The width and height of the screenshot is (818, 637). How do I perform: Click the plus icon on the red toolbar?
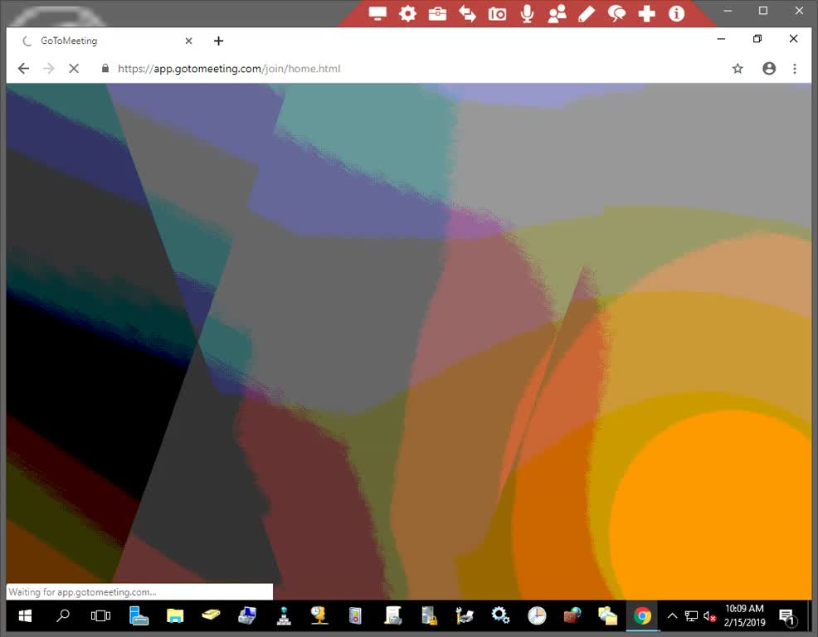646,13
